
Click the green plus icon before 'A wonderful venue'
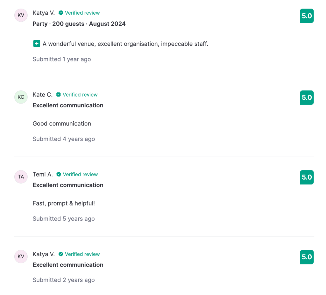tap(37, 44)
